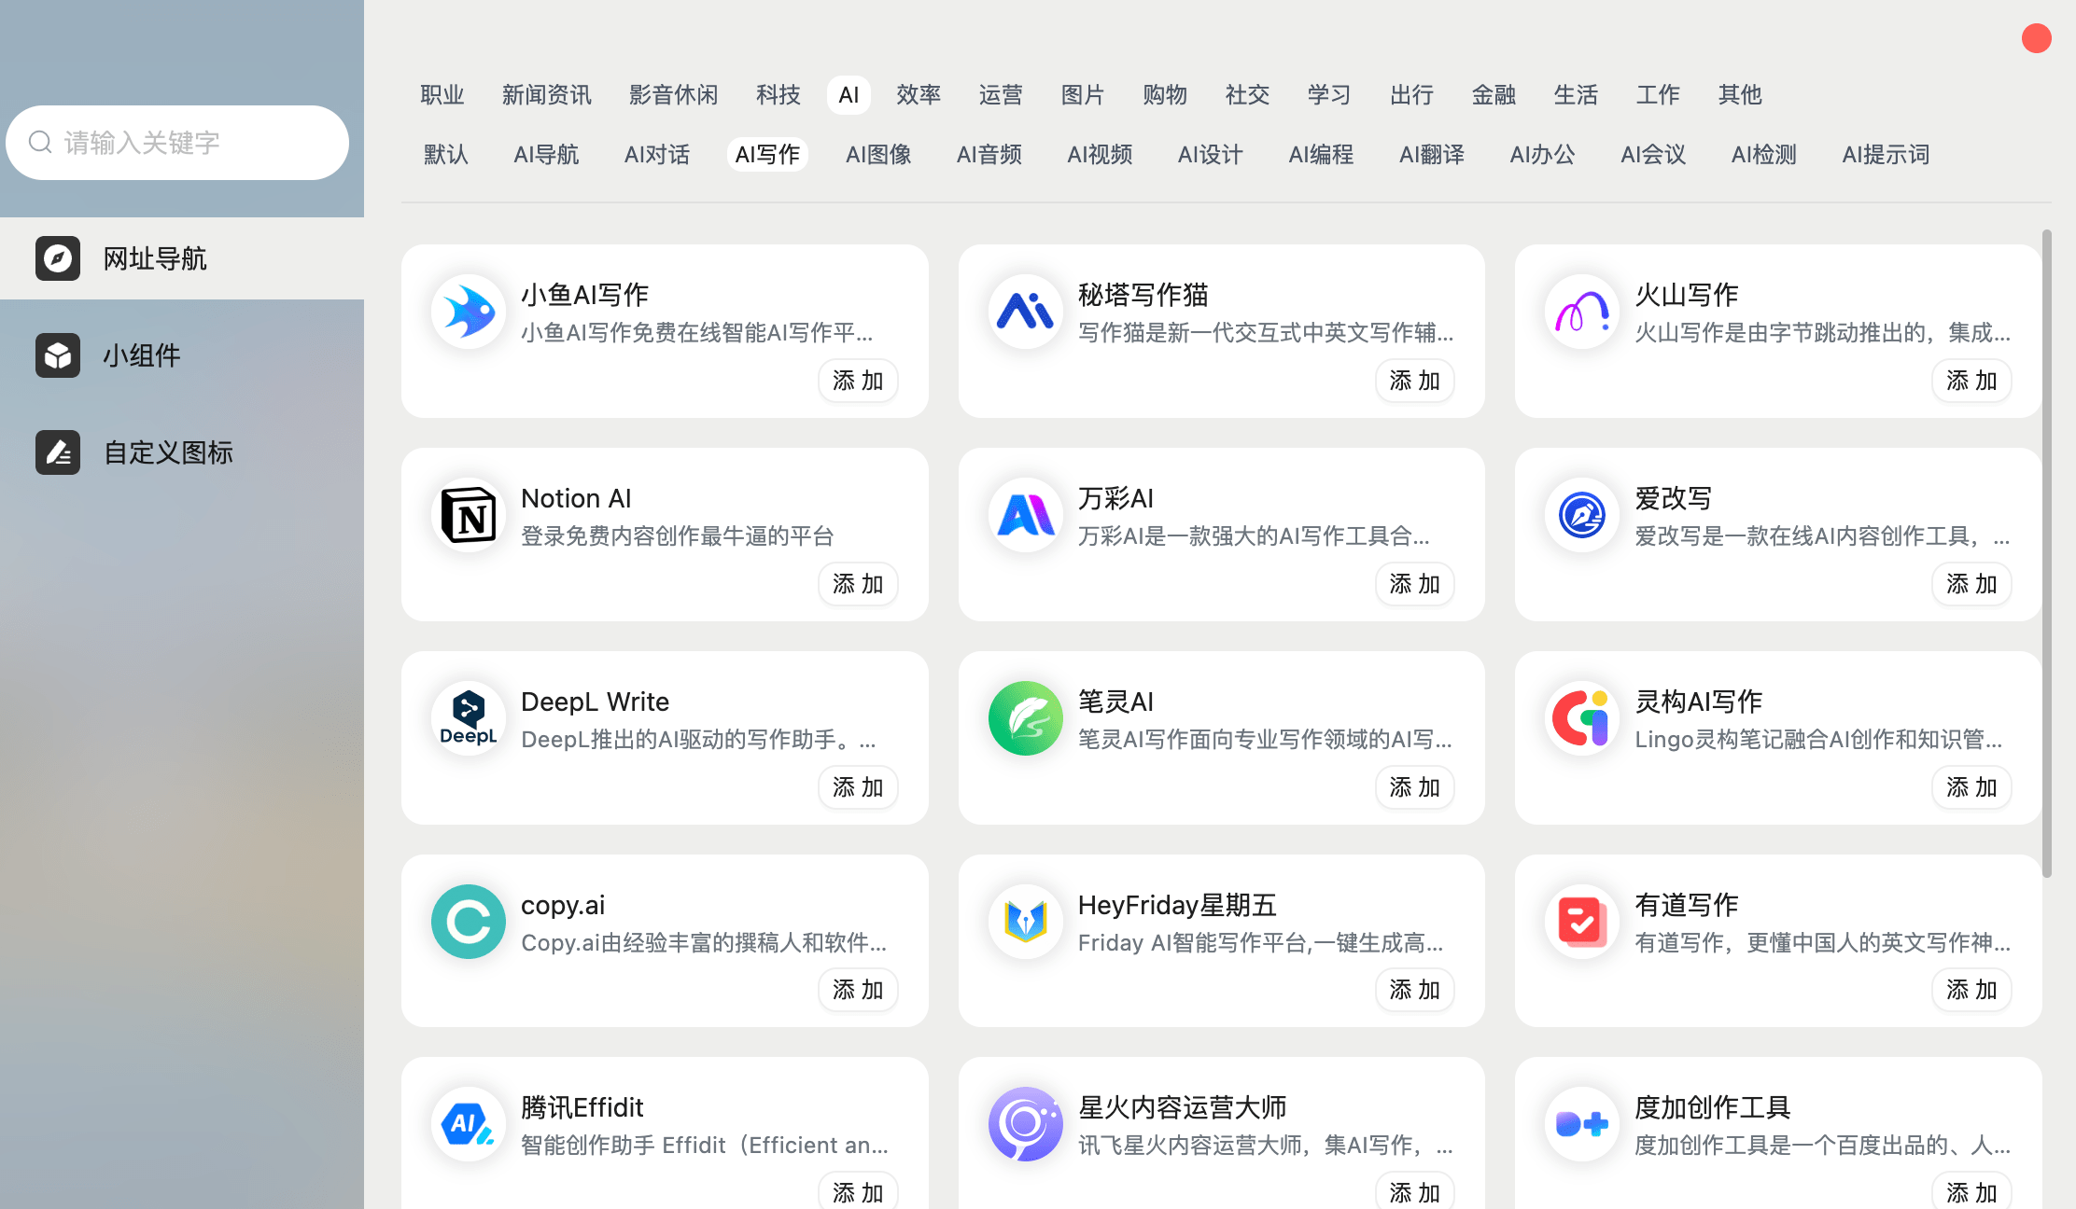This screenshot has width=2076, height=1209.
Task: Select the 购物 category tab
Action: (1165, 95)
